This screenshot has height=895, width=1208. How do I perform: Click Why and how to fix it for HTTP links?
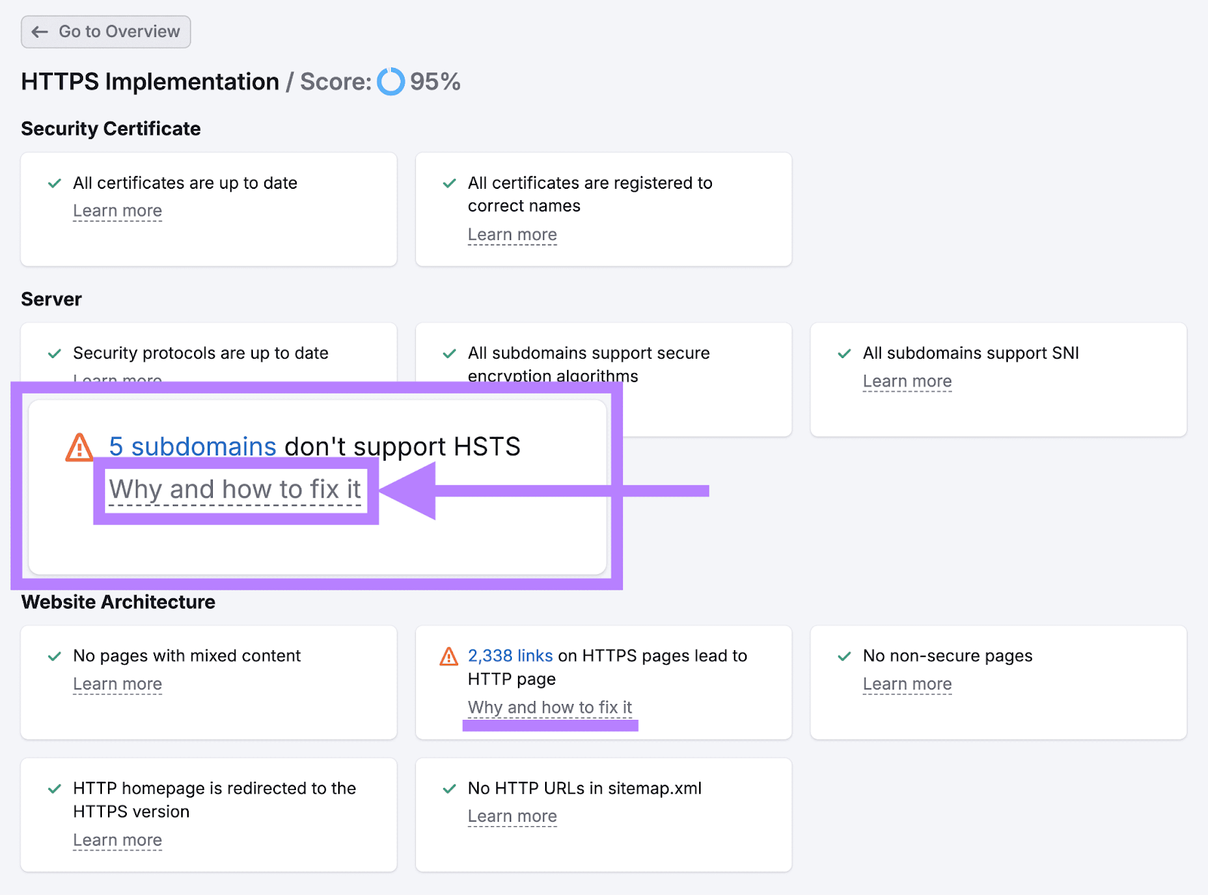[x=550, y=708]
